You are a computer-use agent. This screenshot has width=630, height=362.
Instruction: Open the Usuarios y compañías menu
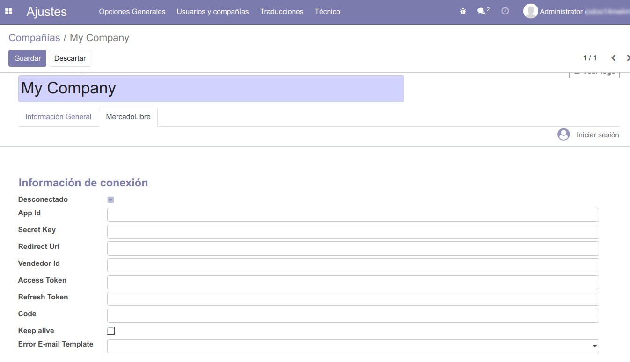click(212, 12)
